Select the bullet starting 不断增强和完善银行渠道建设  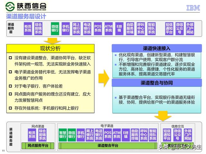[x=155, y=69]
